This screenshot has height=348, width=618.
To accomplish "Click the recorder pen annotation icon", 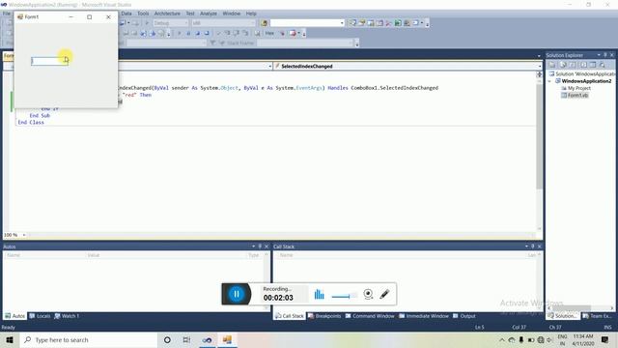I will (x=384, y=294).
